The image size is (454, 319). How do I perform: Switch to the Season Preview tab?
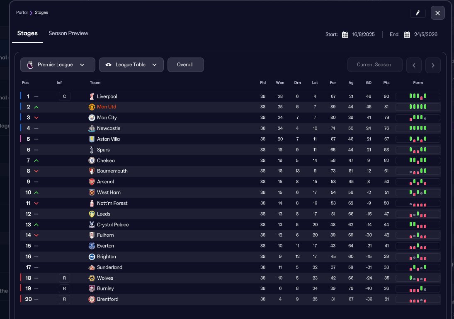coord(68,34)
